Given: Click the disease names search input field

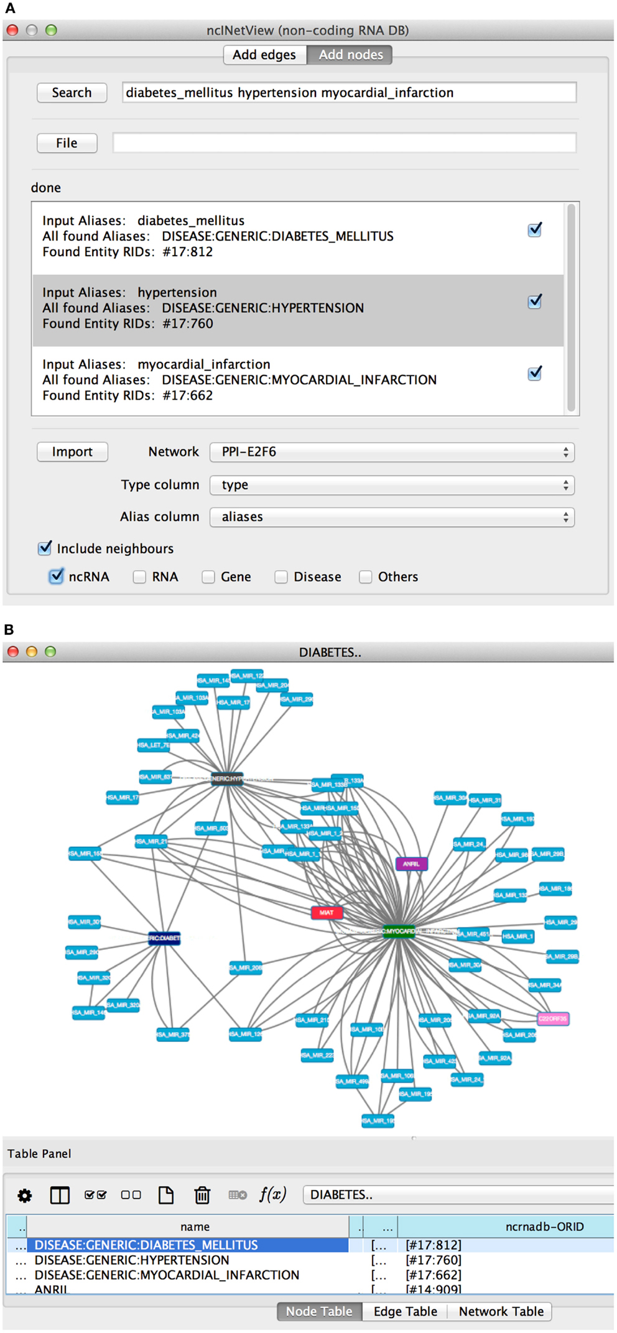Looking at the screenshot, I should [349, 93].
